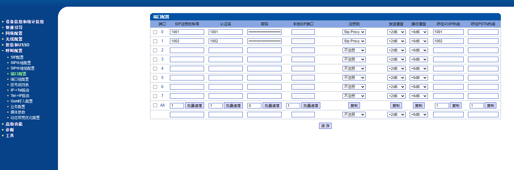Open 拨号规则表 page
514x170 pixels.
(x=20, y=85)
